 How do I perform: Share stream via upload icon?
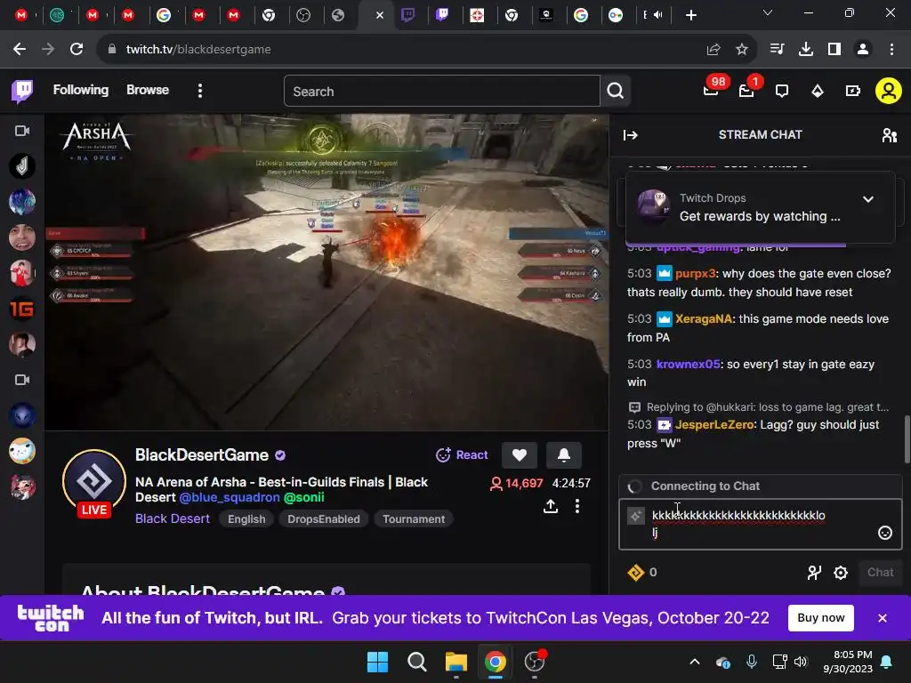tap(551, 506)
